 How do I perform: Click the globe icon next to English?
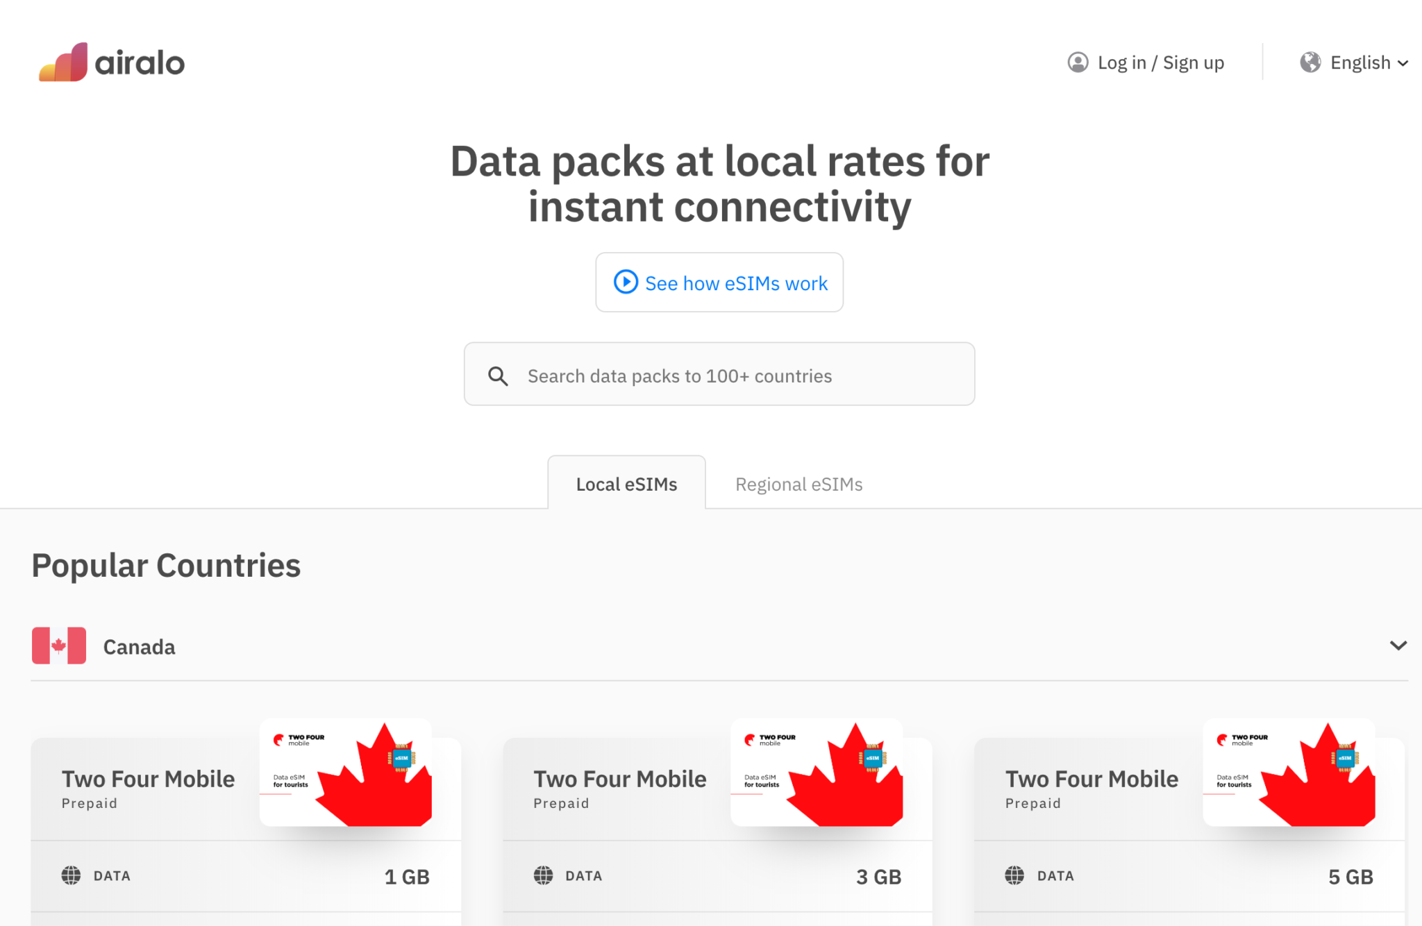point(1311,62)
